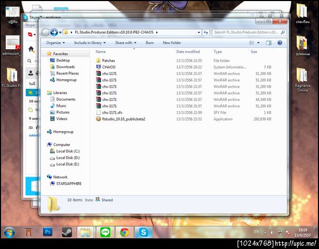Sort by the Name column header
The height and width of the screenshot is (249, 319).
pos(100,51)
